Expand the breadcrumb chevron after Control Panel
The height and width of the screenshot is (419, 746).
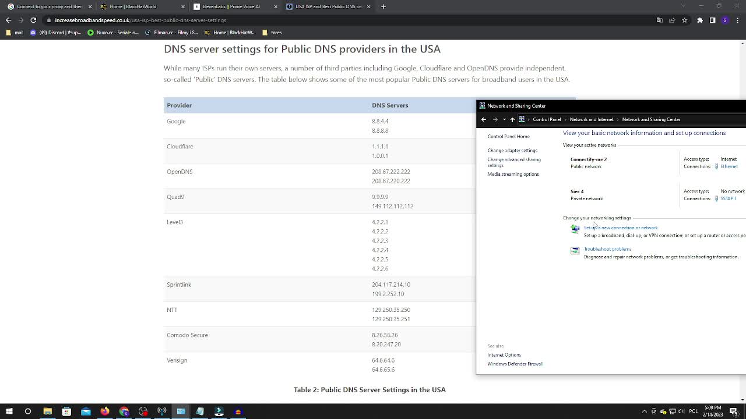(565, 119)
